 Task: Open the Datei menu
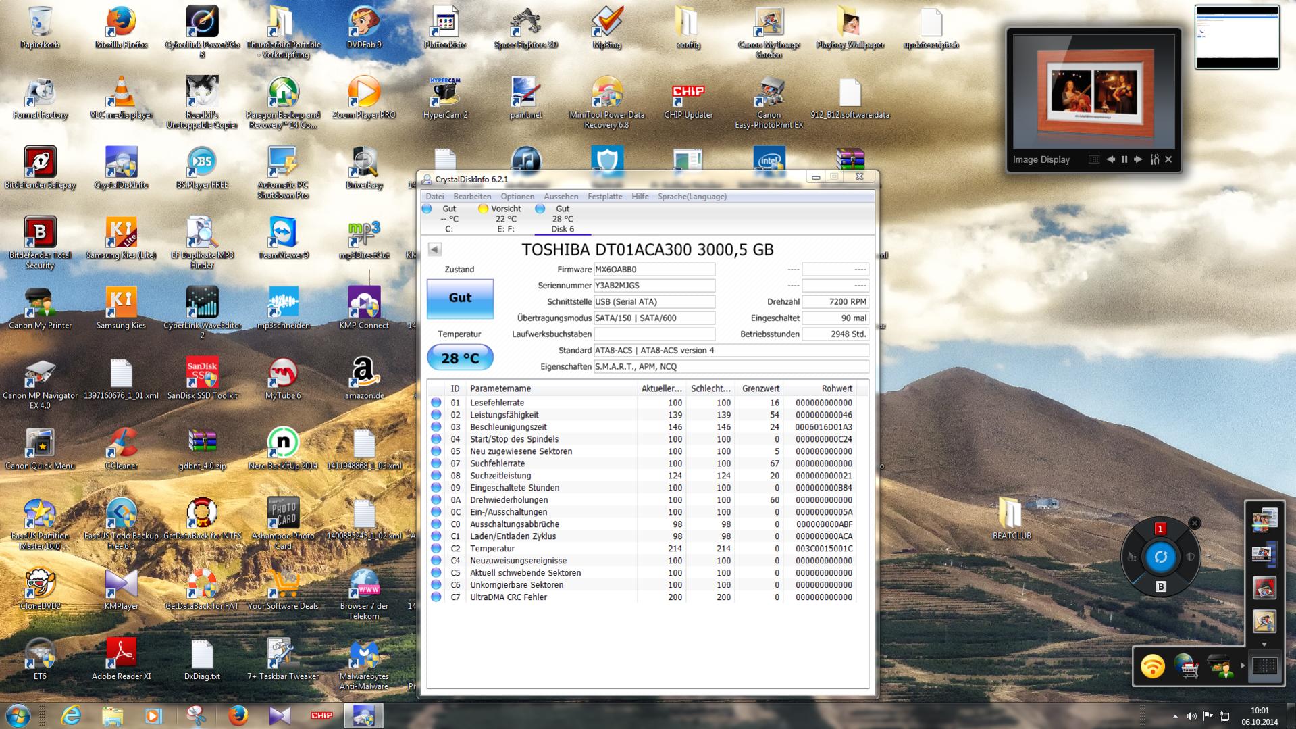pyautogui.click(x=435, y=197)
